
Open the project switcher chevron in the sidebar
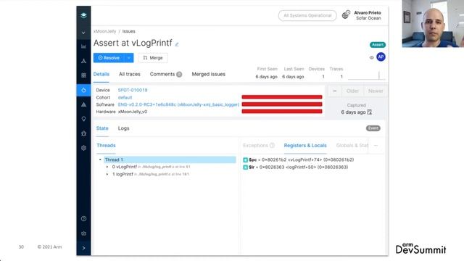point(83,33)
